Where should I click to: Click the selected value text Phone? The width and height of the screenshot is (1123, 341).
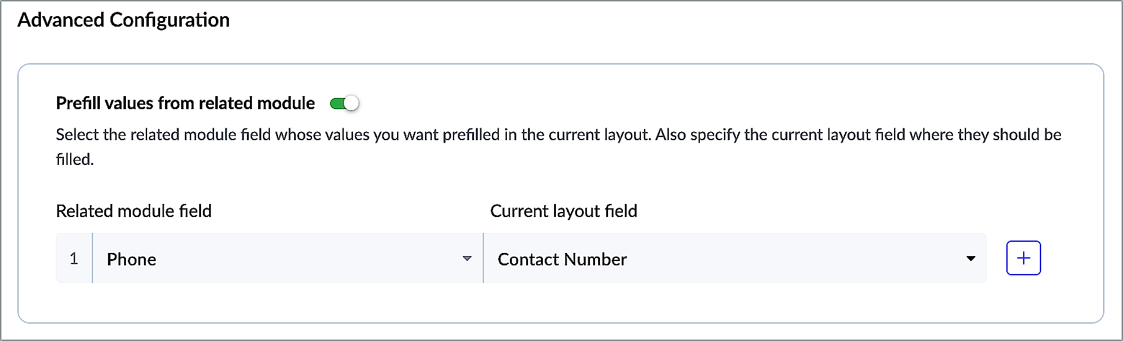click(x=132, y=259)
